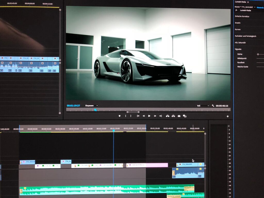Viewport: 264px width, 198px height.
Task: Click the 00:00:46:16 duration readout
Action: [x=222, y=106]
